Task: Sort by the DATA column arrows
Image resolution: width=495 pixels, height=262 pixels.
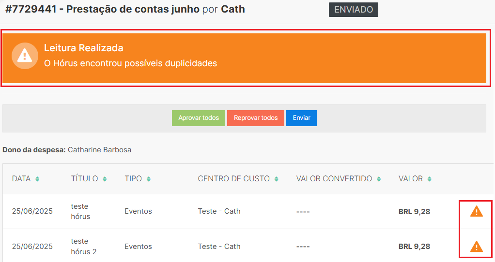Action: click(x=37, y=179)
